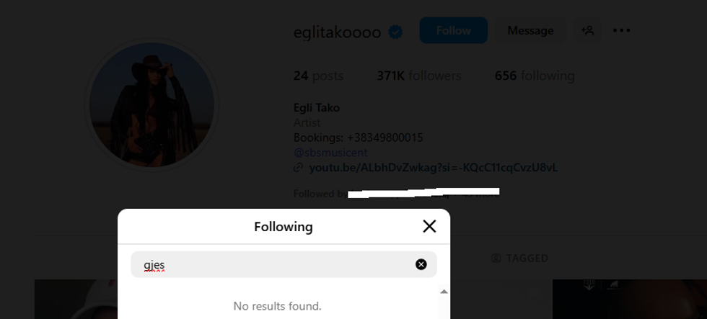Open the youtu.be link in bio
This screenshot has width=707, height=319.
pos(433,168)
